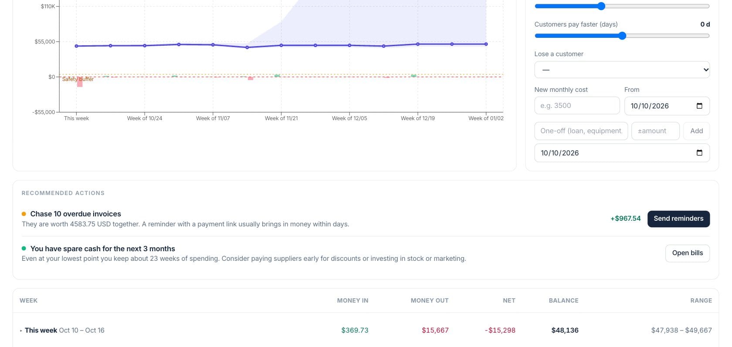732x347 pixels.
Task: Click the Week of 12/05 axis label
Action: click(x=349, y=118)
